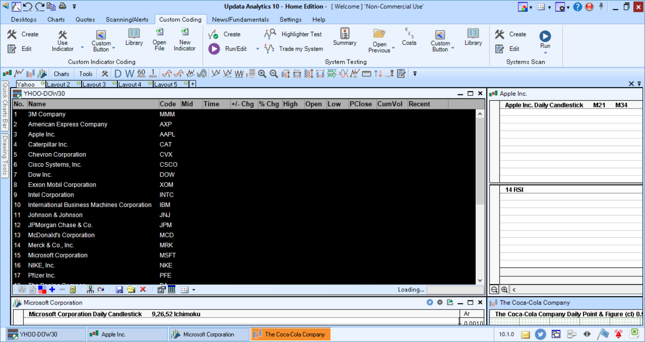Image resolution: width=645 pixels, height=342 pixels.
Task: Click the red and blue color icon in list toolbar
Action: point(42,289)
